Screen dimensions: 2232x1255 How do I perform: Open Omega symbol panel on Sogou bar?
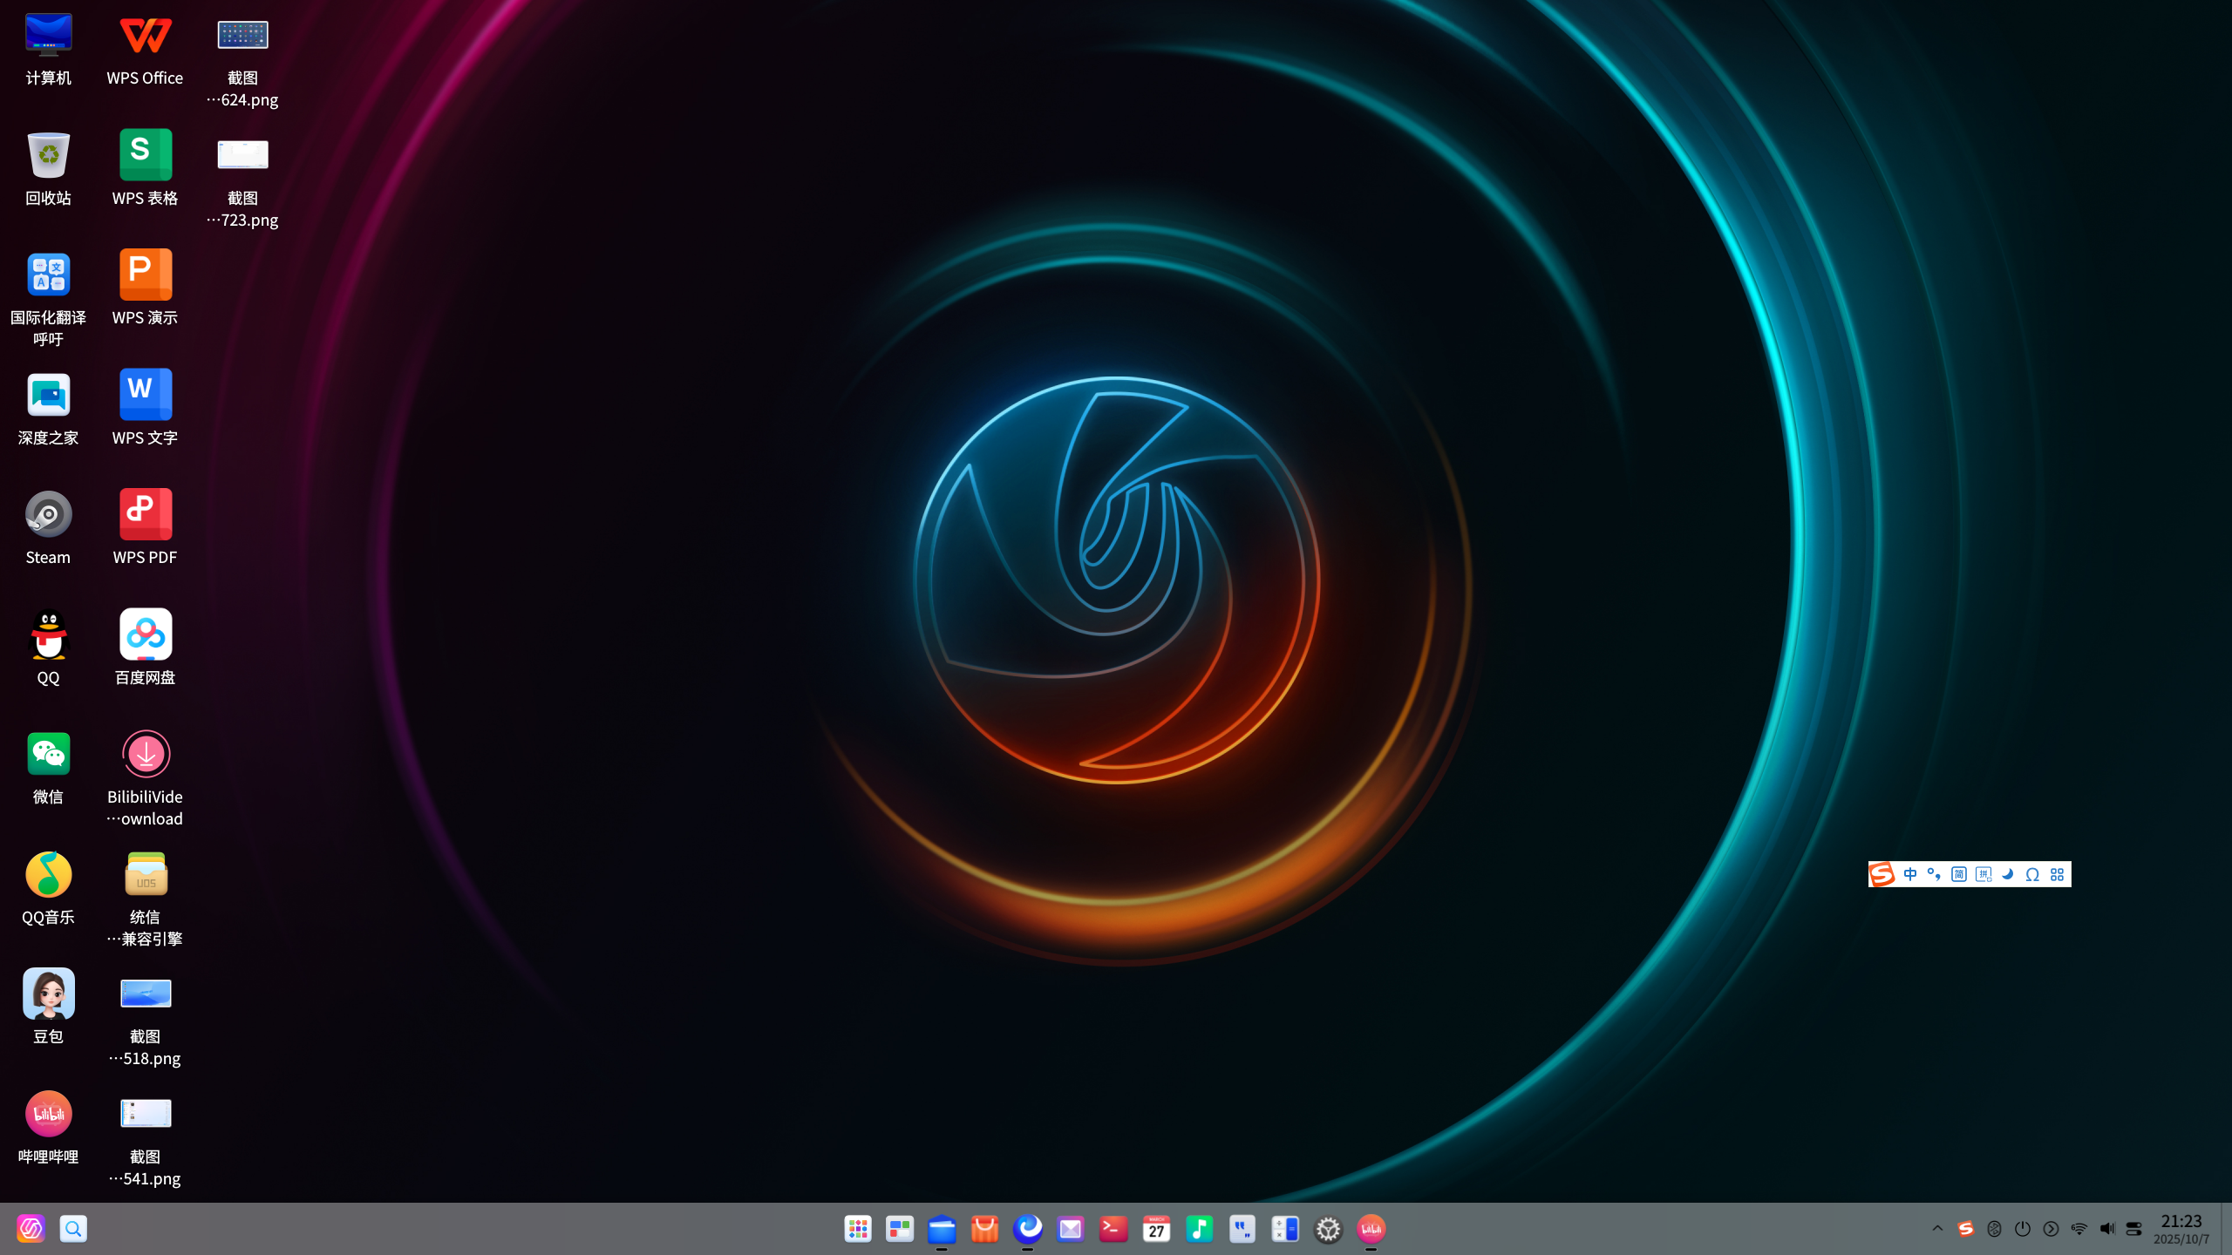(x=2032, y=874)
